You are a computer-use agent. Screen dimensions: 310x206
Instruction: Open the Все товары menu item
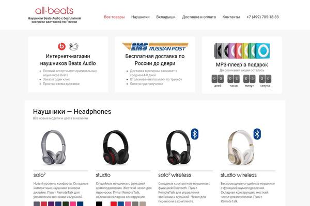(114, 17)
